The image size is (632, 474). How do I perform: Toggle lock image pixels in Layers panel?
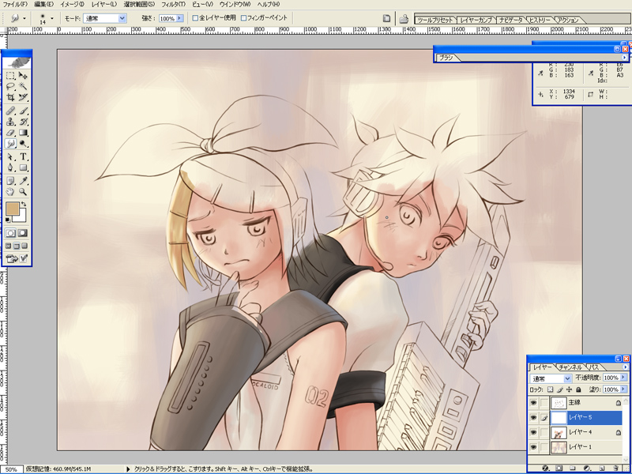point(560,389)
